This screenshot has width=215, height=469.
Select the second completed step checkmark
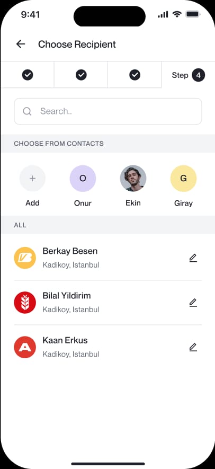point(81,75)
